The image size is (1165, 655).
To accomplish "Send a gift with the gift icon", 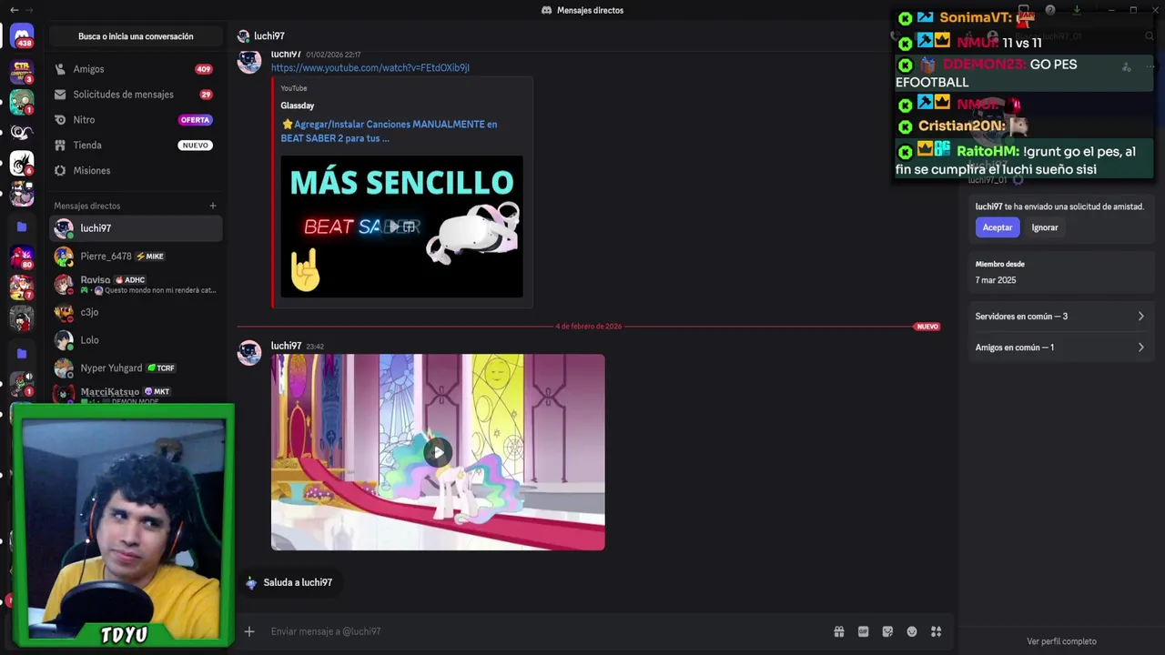I will click(x=839, y=631).
